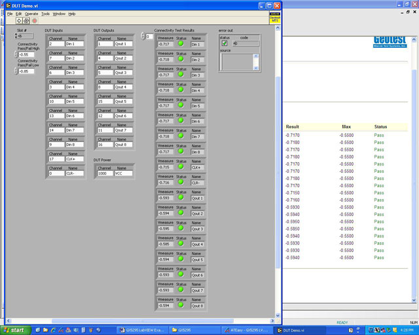Image resolution: width=419 pixels, height=335 pixels.
Task: Toggle the error out status checkbox
Action: click(x=225, y=43)
